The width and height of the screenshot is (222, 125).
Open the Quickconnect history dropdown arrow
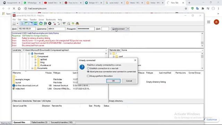click(128, 29)
